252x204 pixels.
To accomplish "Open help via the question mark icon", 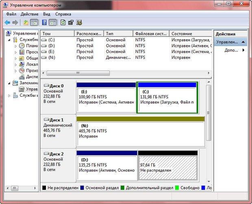I will pyautogui.click(x=44, y=23).
